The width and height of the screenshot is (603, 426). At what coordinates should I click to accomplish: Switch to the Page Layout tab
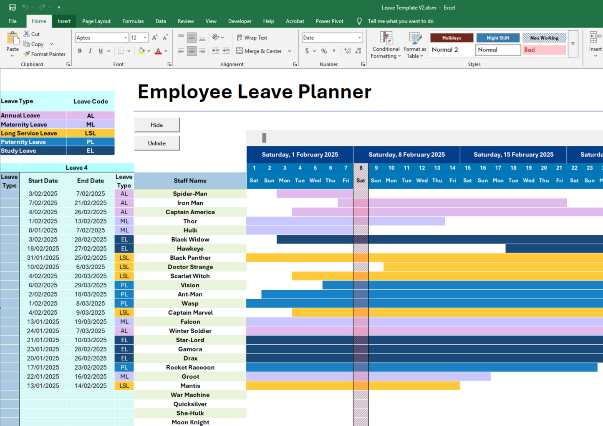(x=96, y=21)
